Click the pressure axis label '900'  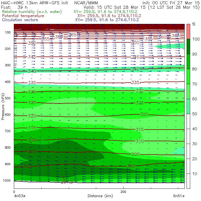(x=8, y=164)
